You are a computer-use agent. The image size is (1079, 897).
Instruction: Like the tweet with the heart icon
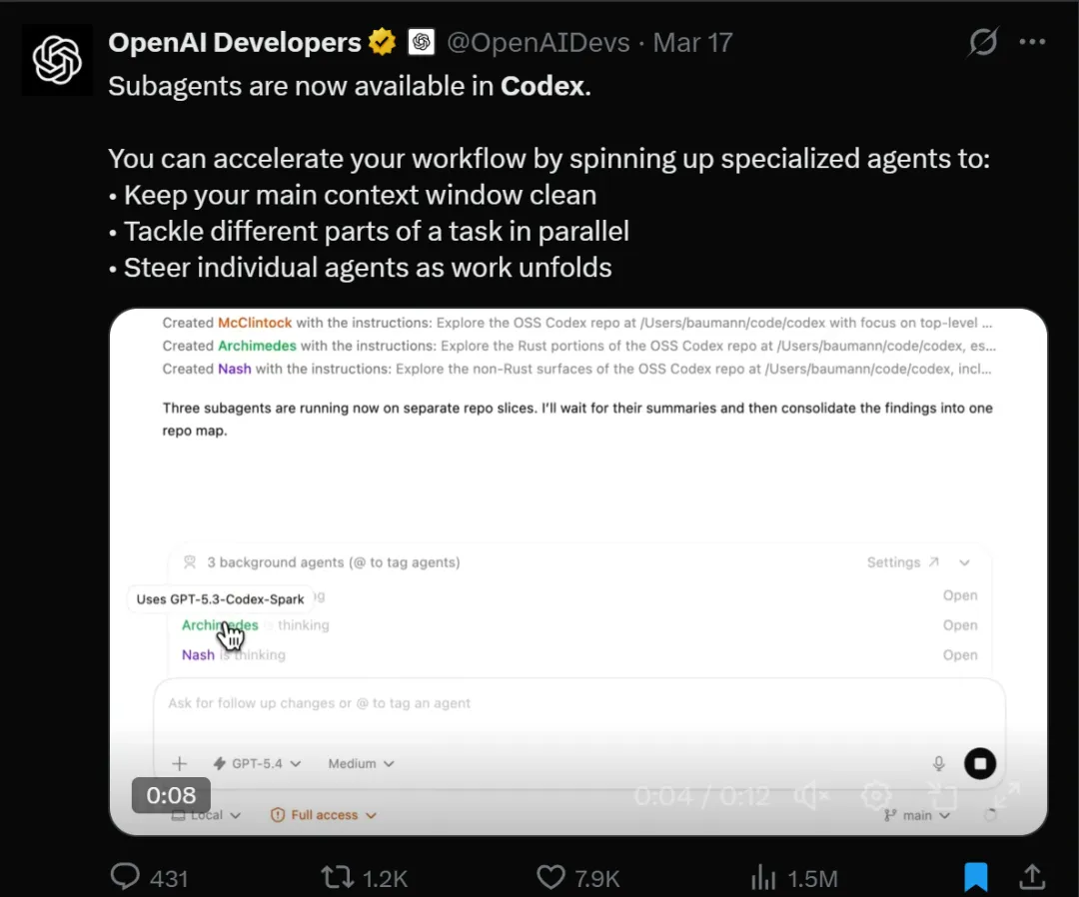pyautogui.click(x=550, y=878)
